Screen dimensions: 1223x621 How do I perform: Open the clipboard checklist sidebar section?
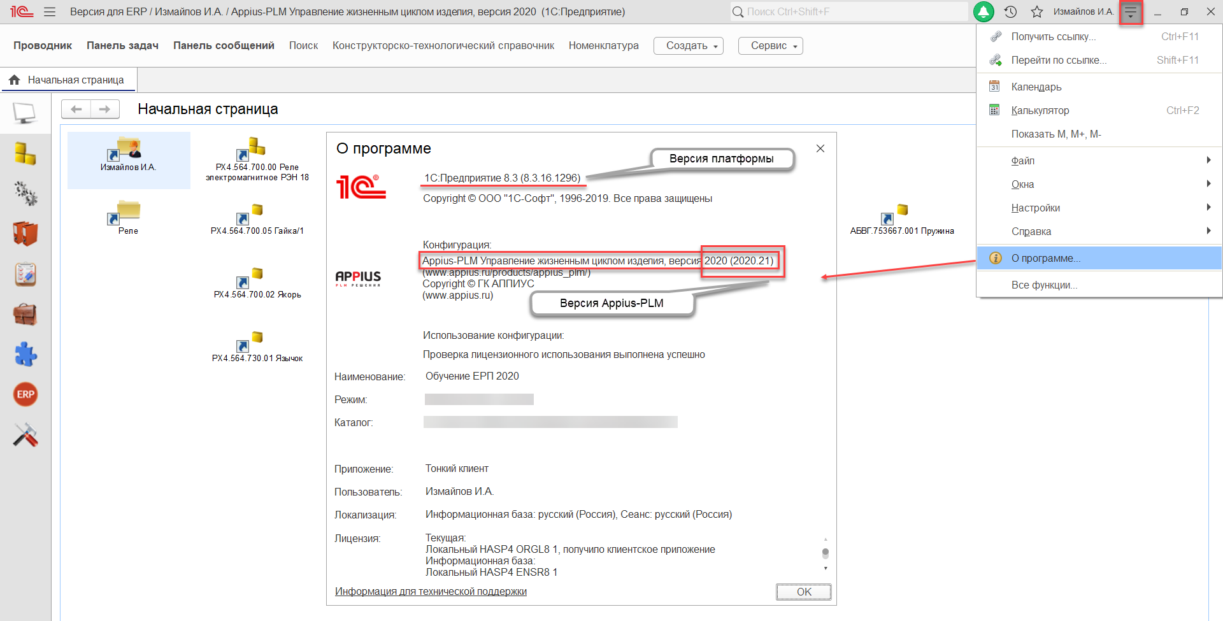[25, 274]
